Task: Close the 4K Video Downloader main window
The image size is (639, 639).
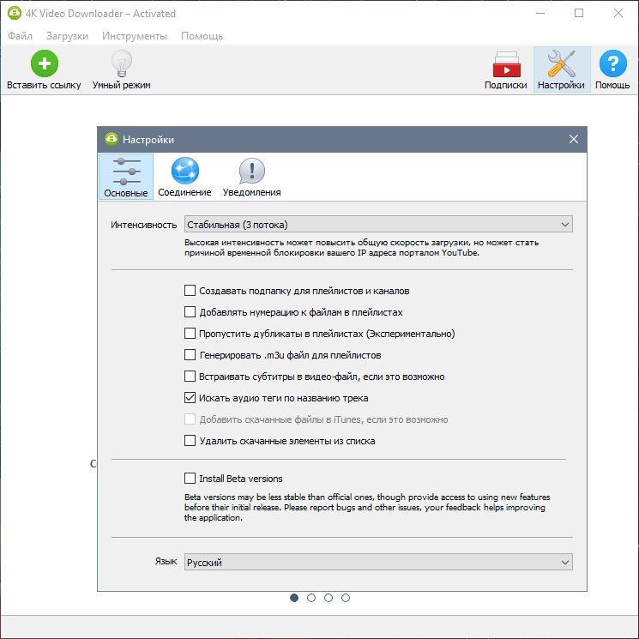Action: click(x=618, y=13)
